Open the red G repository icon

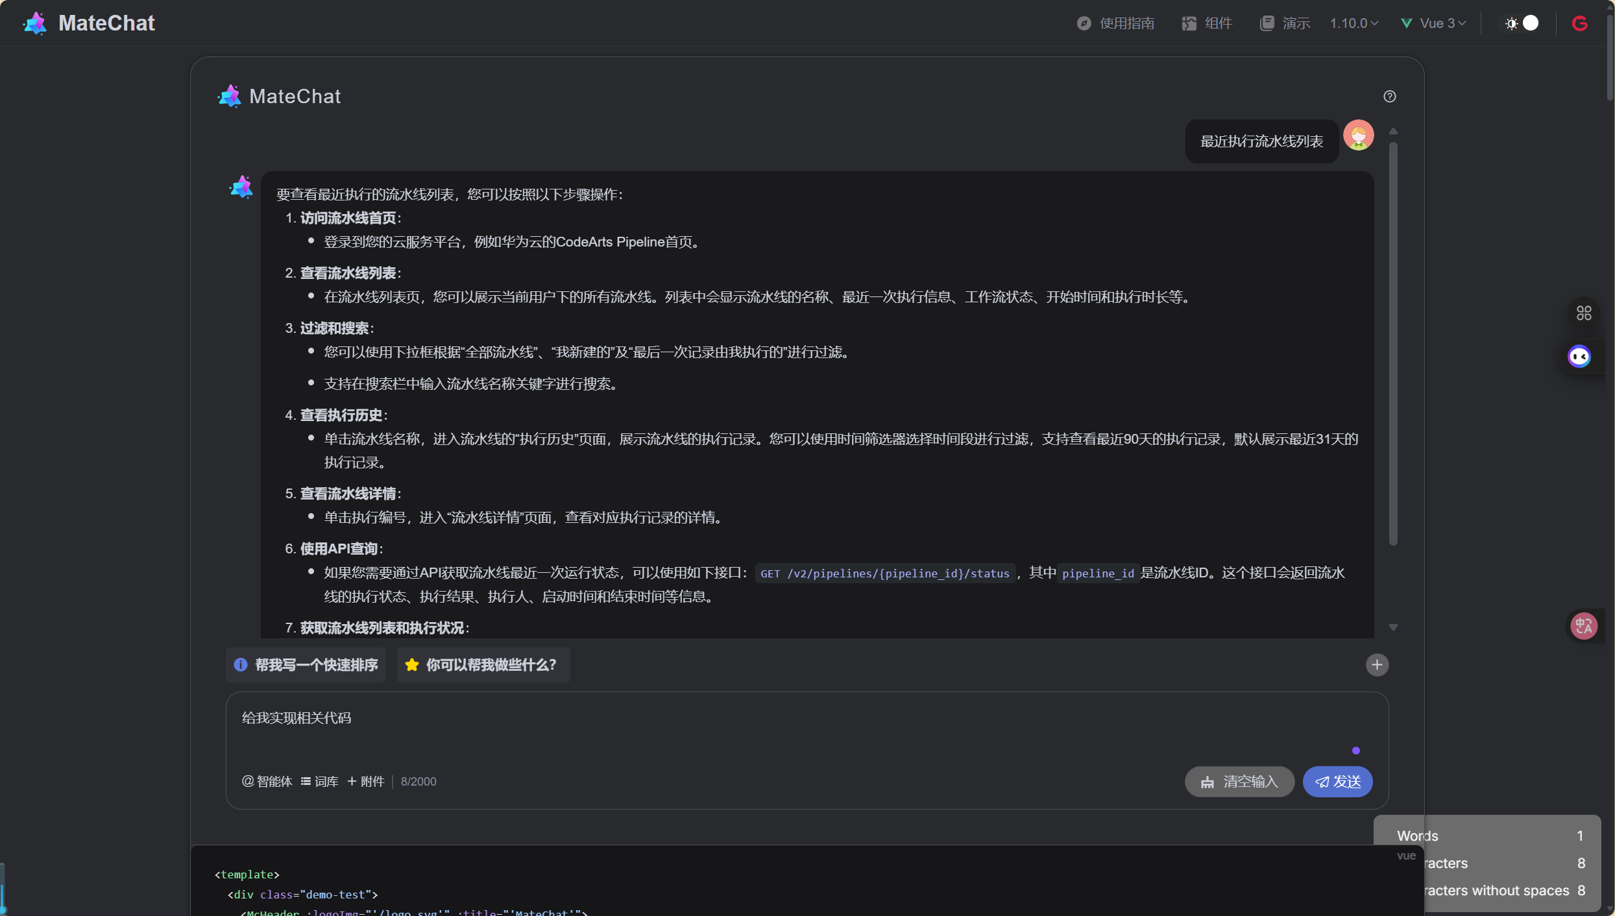1579,23
